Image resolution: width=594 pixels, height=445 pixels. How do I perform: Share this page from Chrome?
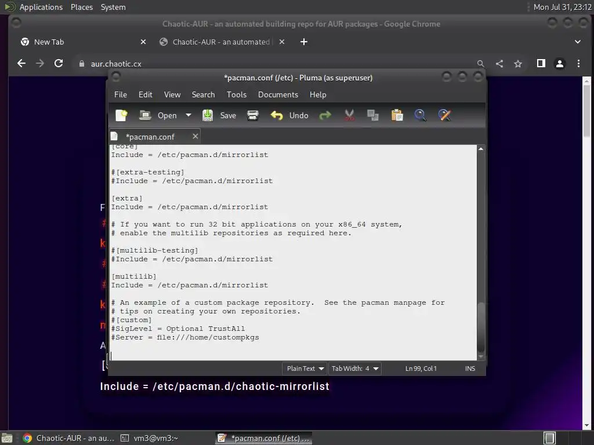coord(499,64)
